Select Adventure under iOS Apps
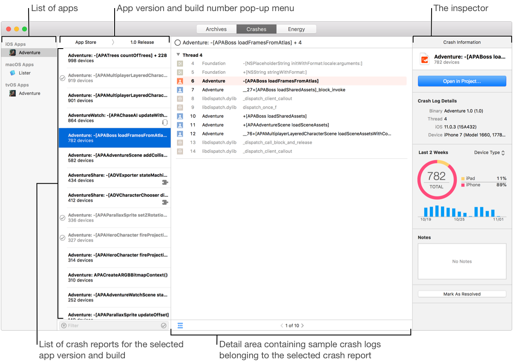 [29, 52]
